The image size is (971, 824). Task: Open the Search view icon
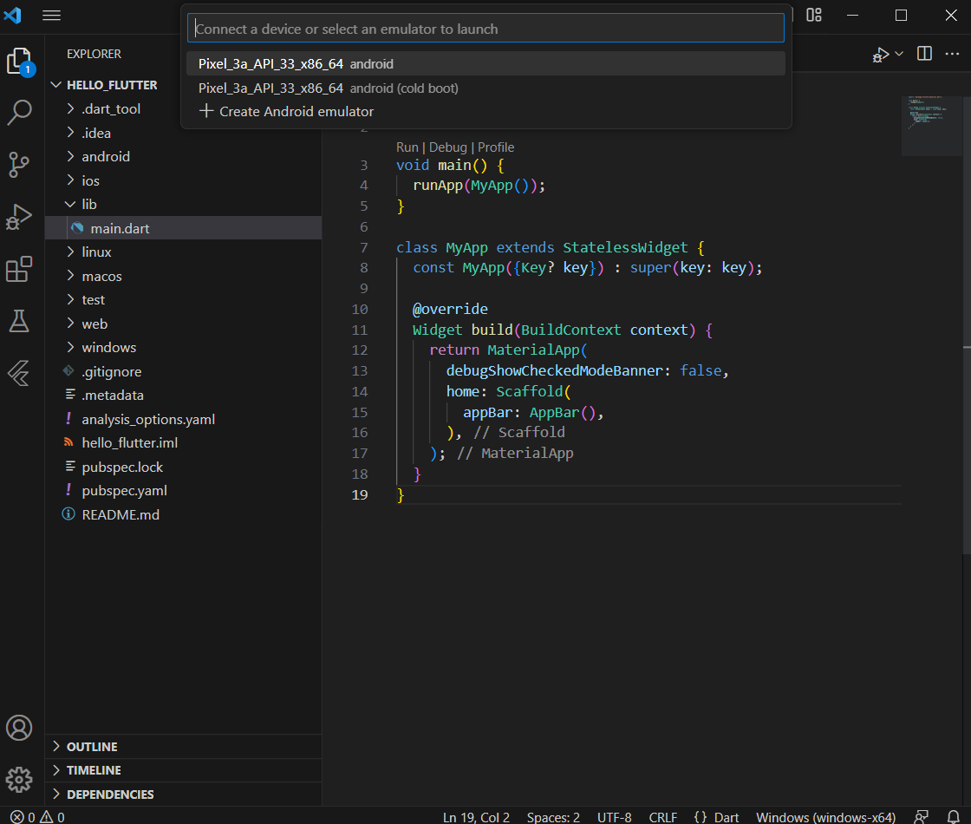coord(19,113)
